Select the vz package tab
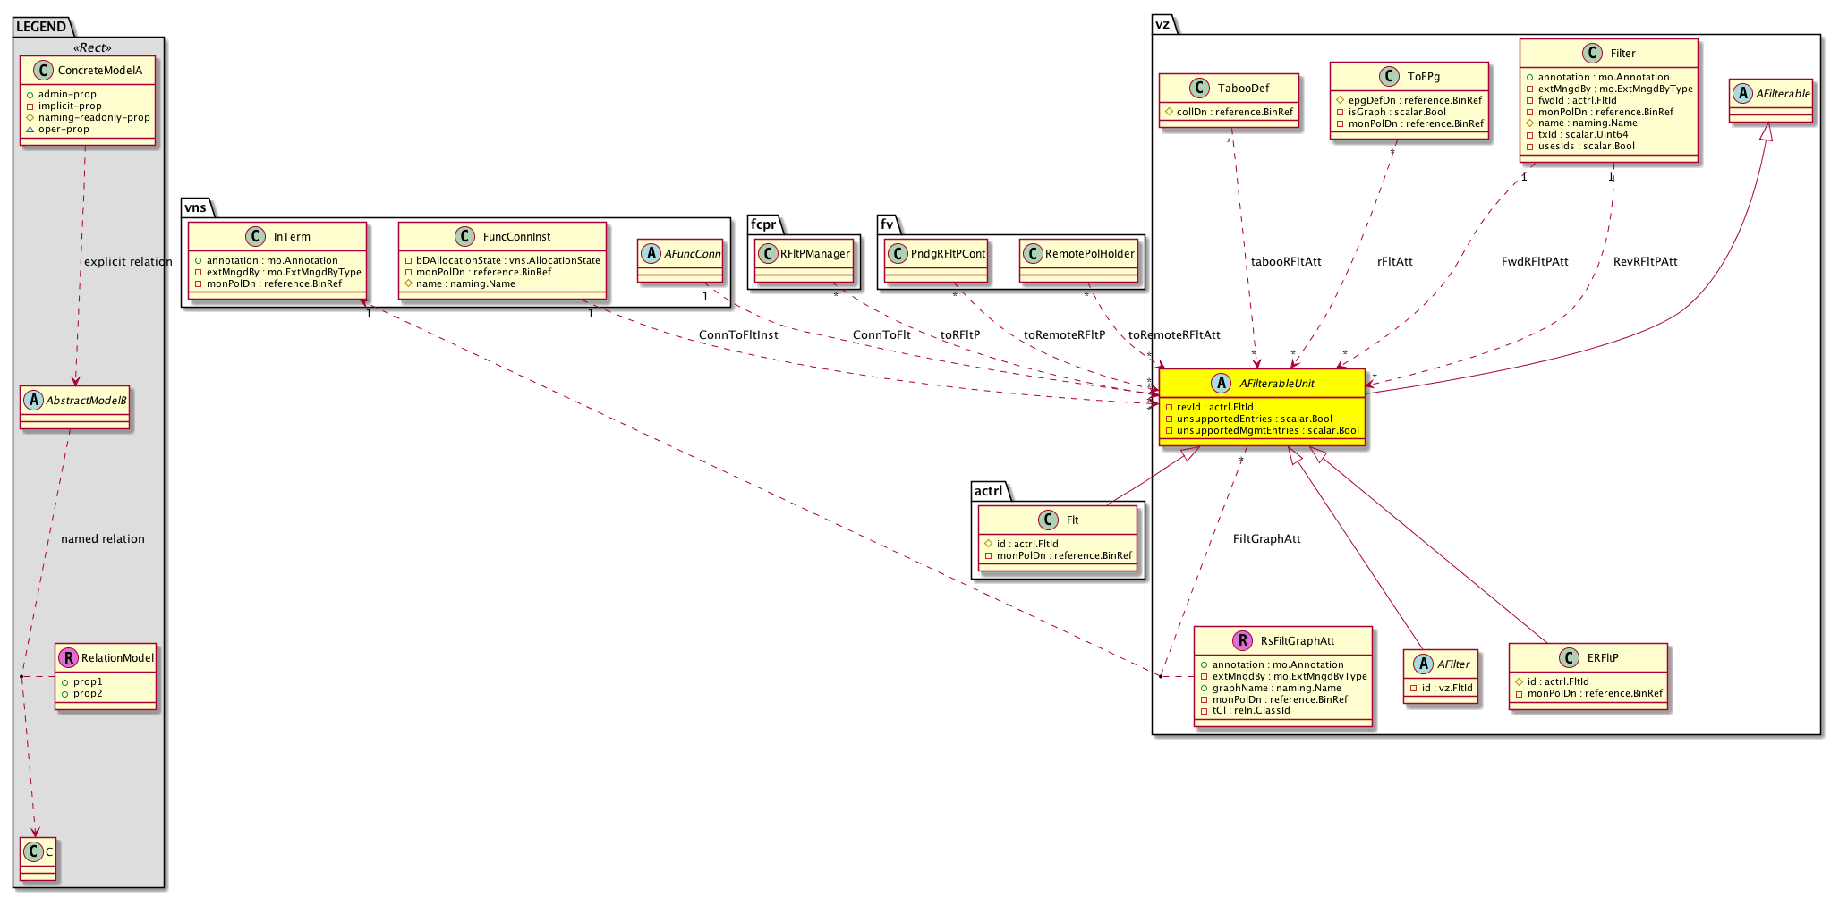The height and width of the screenshot is (897, 1839). point(1162,24)
